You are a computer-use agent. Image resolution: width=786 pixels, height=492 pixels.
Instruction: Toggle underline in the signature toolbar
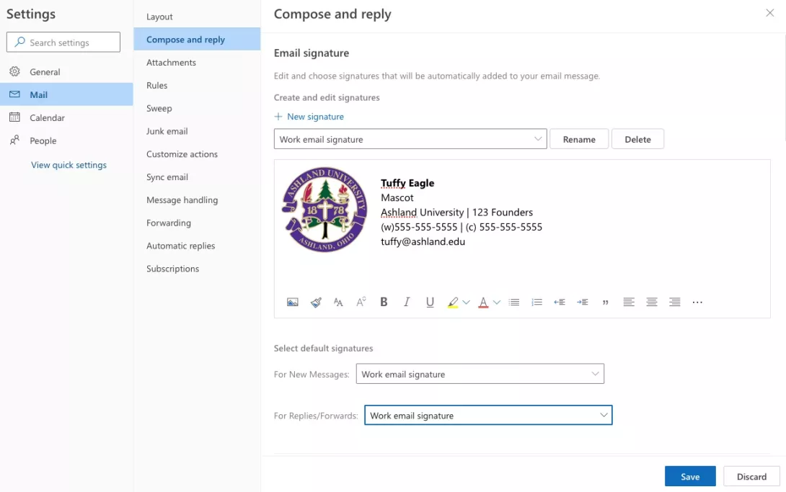click(430, 303)
